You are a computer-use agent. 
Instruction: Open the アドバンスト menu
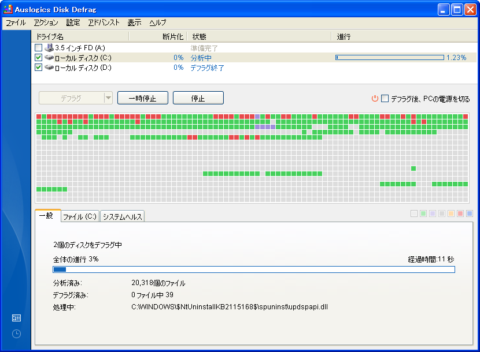pyautogui.click(x=104, y=23)
